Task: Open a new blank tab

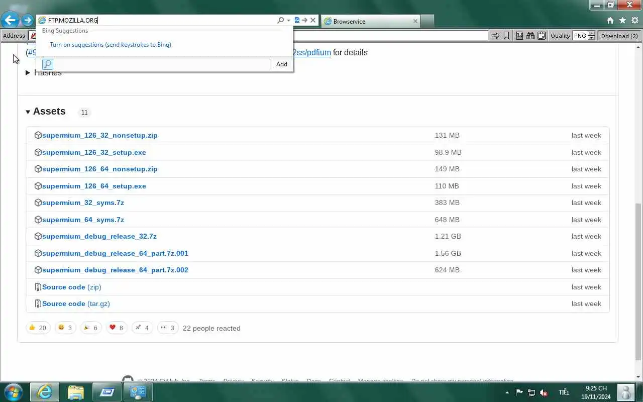Action: click(x=427, y=21)
